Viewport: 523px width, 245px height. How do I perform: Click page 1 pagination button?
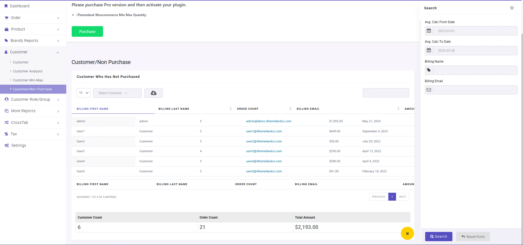(x=392, y=197)
